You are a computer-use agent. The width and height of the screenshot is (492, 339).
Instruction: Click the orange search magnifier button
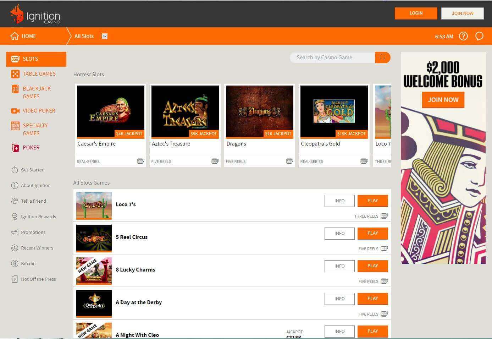click(x=382, y=58)
